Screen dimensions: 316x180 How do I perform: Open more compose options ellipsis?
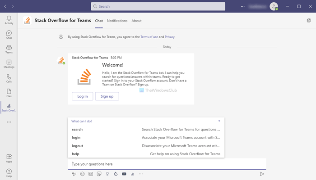point(141,174)
